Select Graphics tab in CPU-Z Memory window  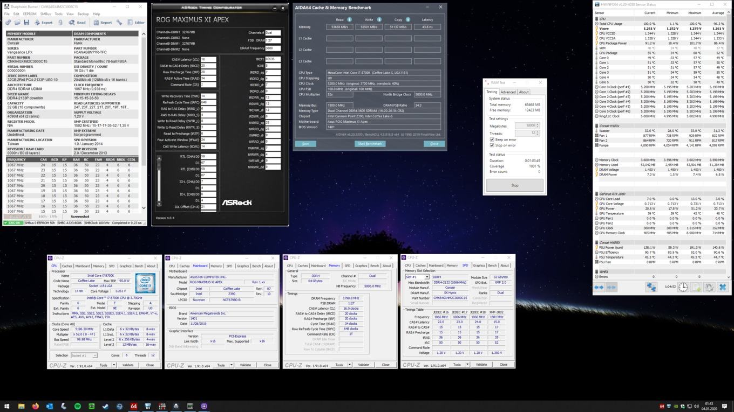361,266
